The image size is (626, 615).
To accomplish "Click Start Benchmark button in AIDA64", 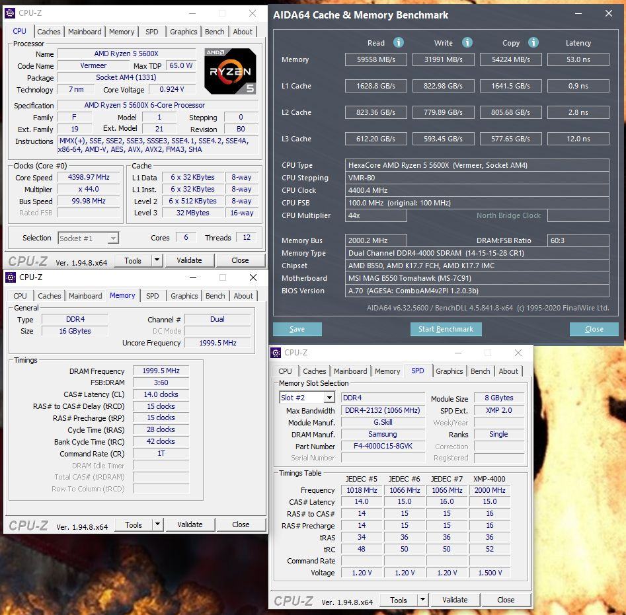I will [446, 329].
